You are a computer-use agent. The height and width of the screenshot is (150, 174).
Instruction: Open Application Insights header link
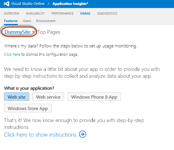[x=70, y=4]
